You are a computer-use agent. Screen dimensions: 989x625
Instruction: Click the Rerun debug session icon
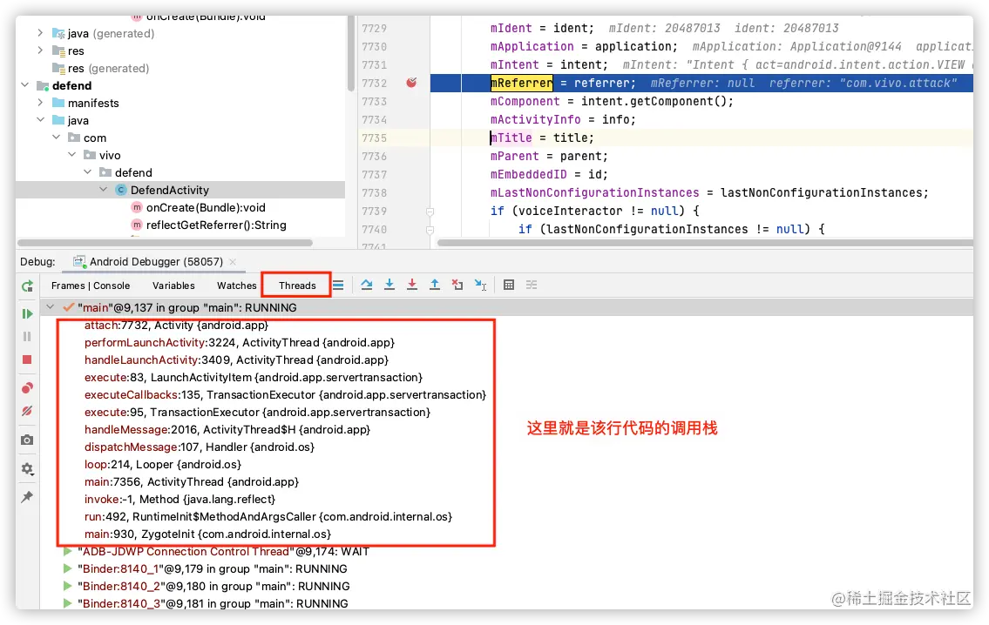(27, 285)
